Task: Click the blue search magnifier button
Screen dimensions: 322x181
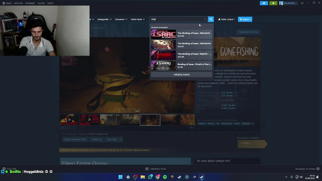Action: click(211, 19)
